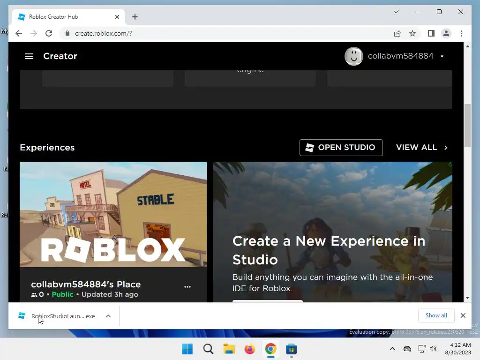Open the tab search chevron

(396, 12)
